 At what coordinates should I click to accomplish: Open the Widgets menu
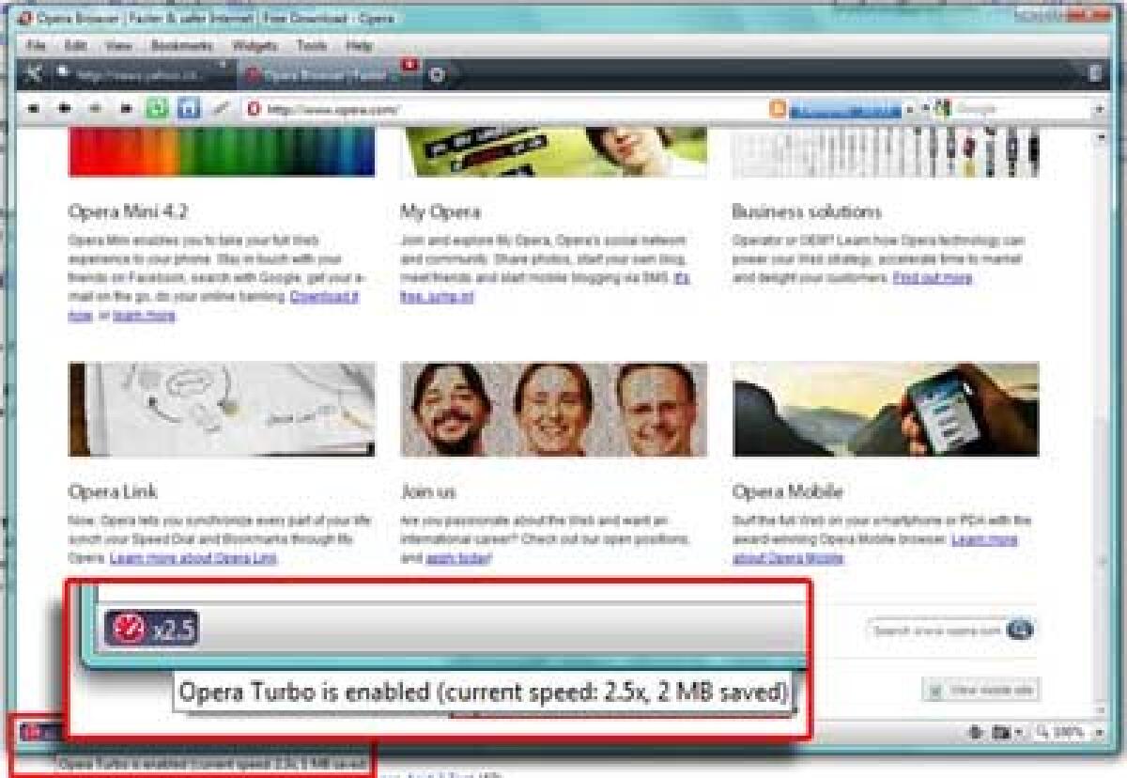255,45
